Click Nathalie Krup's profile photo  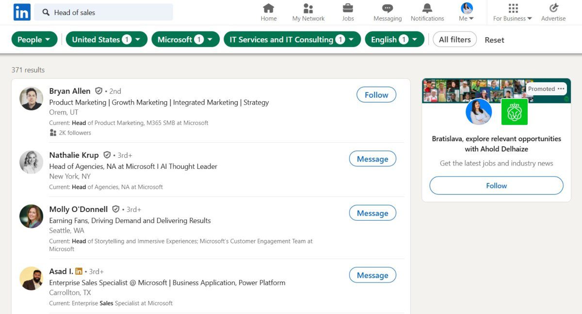[32, 162]
